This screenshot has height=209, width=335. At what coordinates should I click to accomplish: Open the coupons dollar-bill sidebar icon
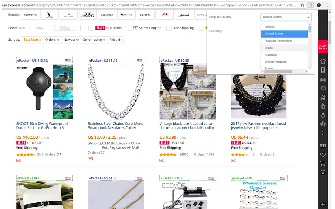(323, 146)
